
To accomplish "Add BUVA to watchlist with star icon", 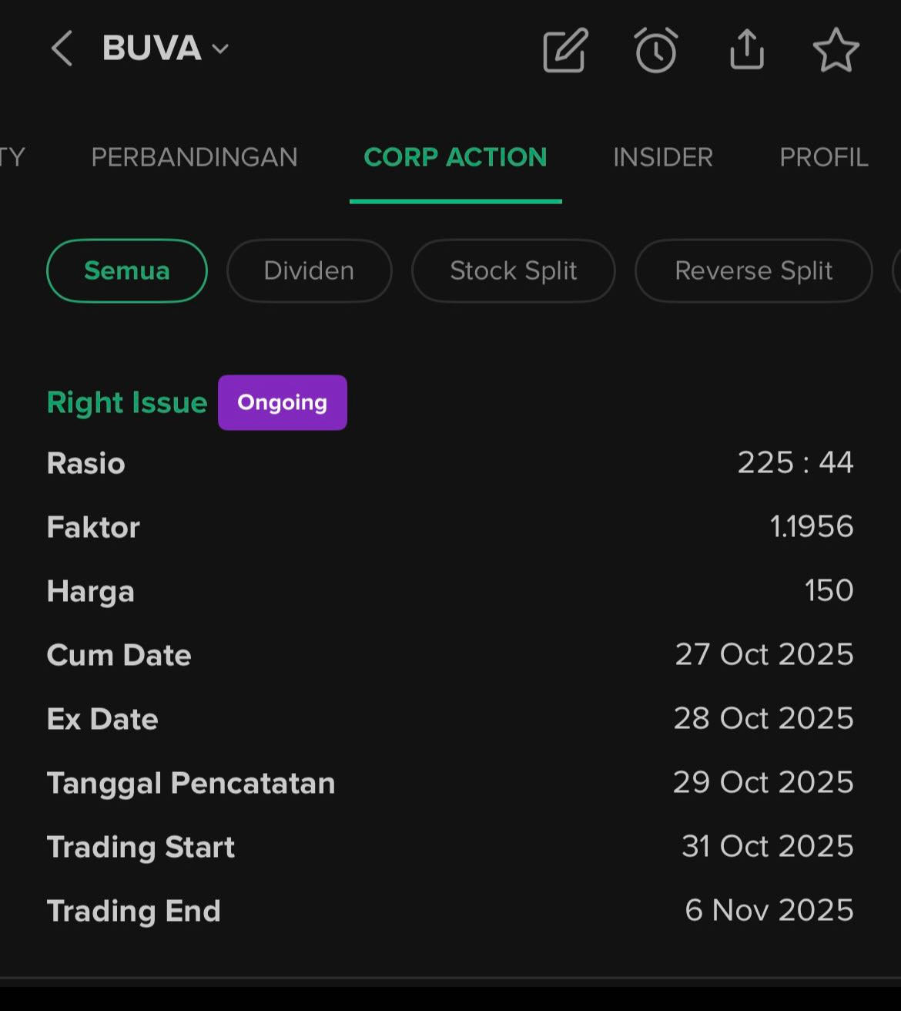I will [x=836, y=51].
